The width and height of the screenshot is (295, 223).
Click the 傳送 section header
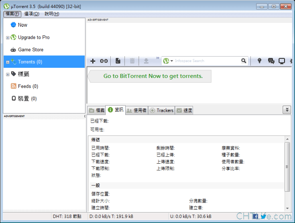click(x=96, y=140)
